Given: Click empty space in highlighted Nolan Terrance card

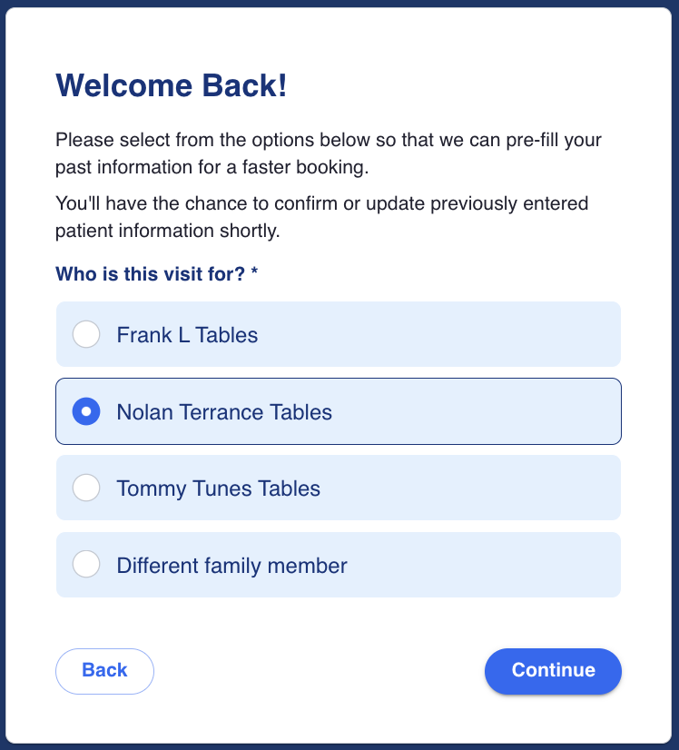Looking at the screenshot, I should [x=490, y=412].
